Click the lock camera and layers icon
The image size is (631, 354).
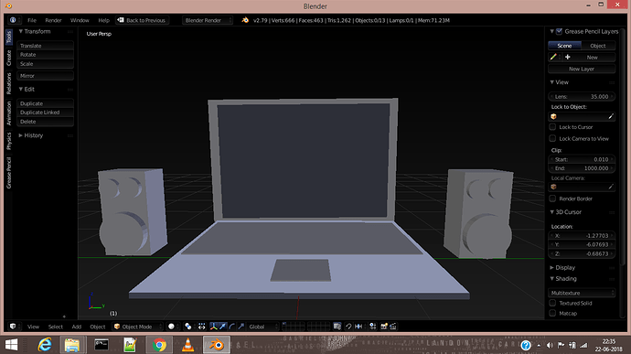pyautogui.click(x=337, y=327)
